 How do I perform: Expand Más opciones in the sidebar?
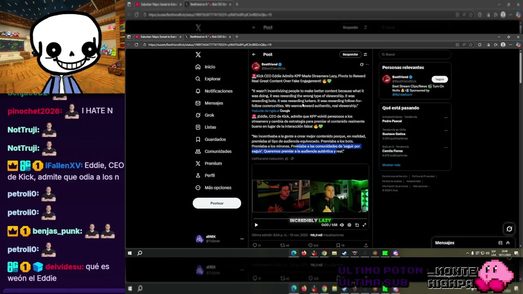pyautogui.click(x=213, y=187)
